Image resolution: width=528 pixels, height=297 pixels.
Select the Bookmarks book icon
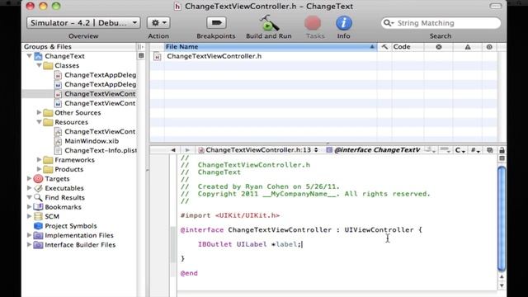coord(39,207)
